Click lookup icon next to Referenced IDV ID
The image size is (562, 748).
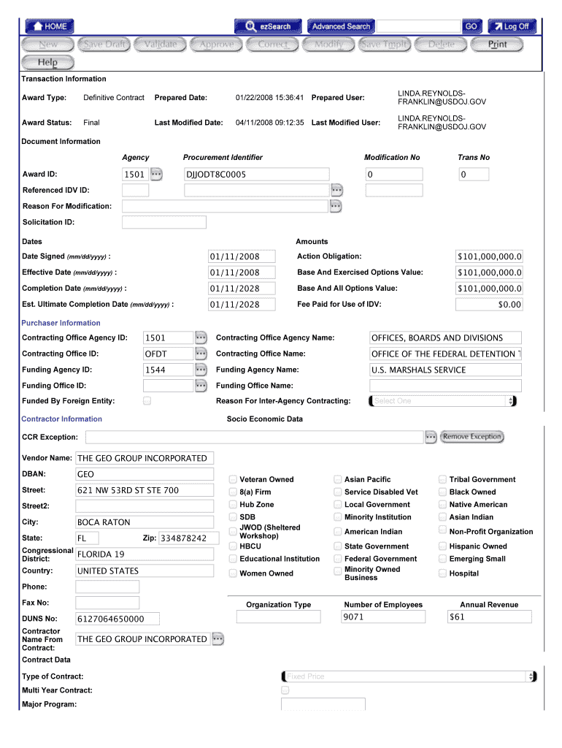[336, 191]
